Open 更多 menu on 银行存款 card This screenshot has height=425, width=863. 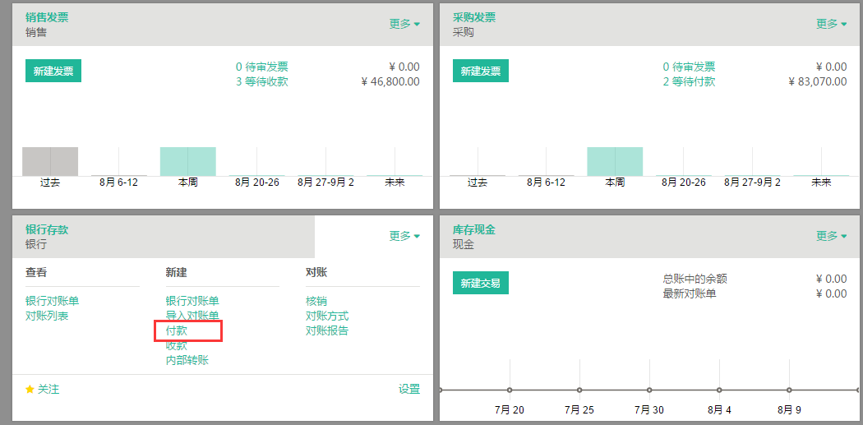(x=404, y=236)
